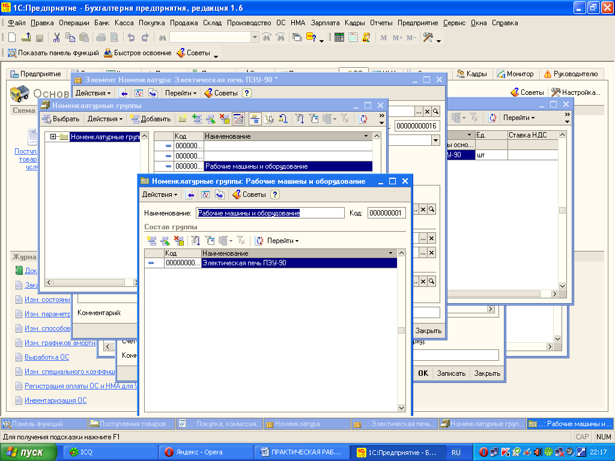Switch to Яндекс - Opera in the taskbar
This screenshot has width=615, height=461.
point(205,453)
